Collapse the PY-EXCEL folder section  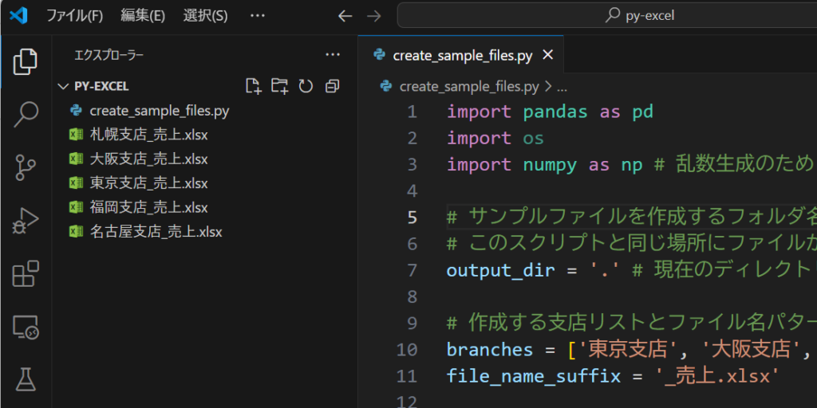pos(64,86)
